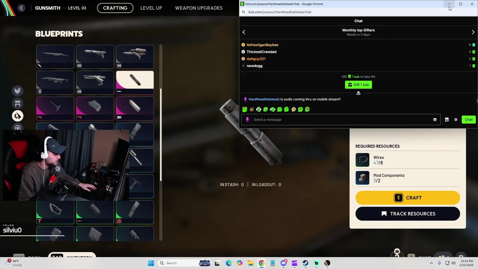Open chat settings gear
This screenshot has width=478, height=269.
tap(456, 120)
